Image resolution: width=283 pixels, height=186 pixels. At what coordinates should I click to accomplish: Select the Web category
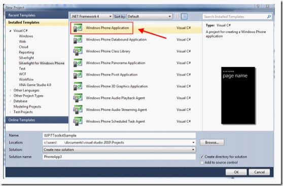pos(22,42)
